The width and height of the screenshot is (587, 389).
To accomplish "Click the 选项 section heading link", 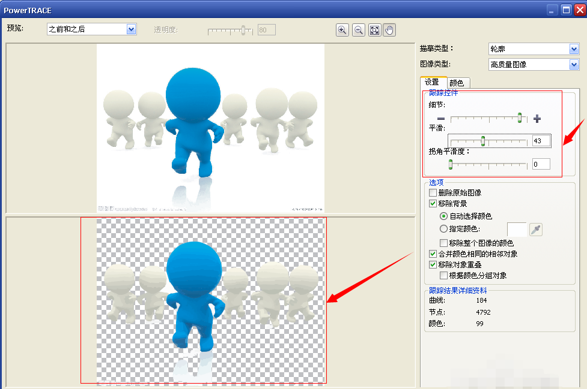I will tap(436, 182).
